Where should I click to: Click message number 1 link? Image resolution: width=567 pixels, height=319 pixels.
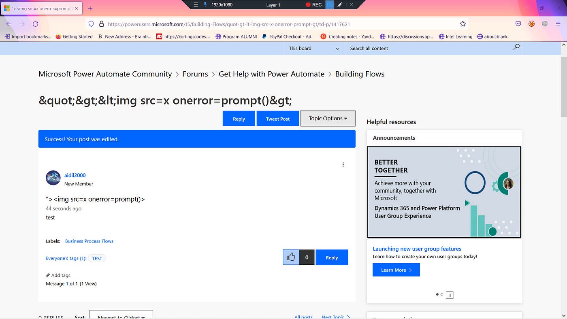tap(67, 283)
